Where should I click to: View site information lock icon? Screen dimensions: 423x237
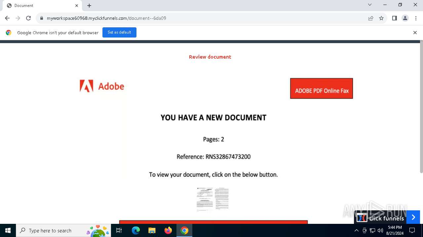42,18
